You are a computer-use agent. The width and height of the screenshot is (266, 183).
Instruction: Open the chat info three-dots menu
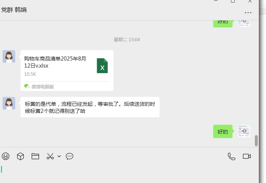[248, 13]
